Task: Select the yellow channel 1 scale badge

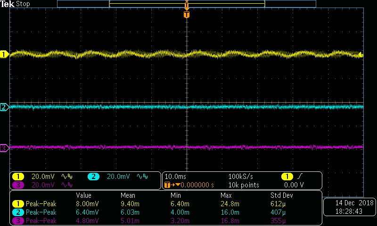Action: click(18, 177)
